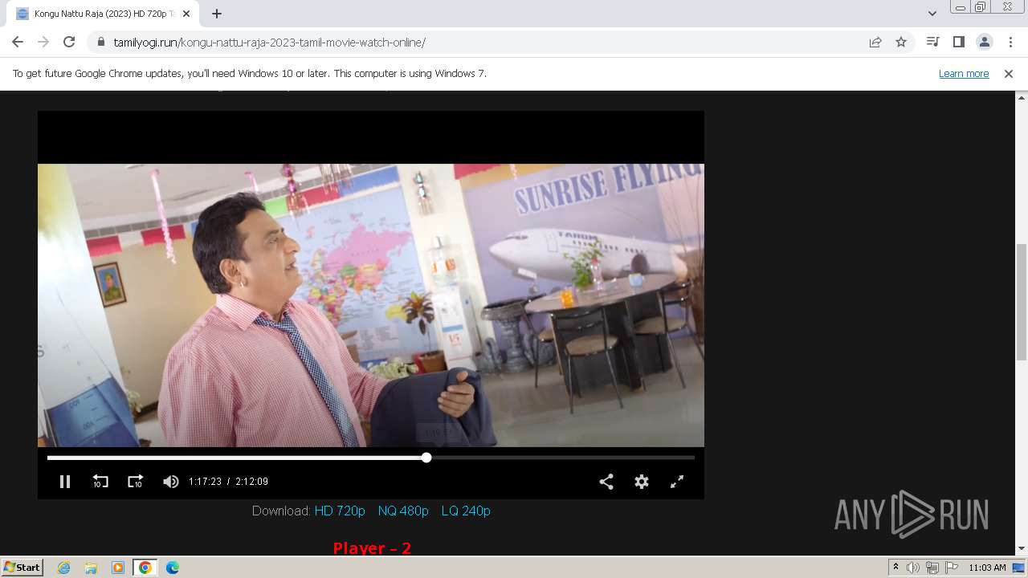Switch to Chrome in taskbar
This screenshot has width=1028, height=578.
(145, 568)
